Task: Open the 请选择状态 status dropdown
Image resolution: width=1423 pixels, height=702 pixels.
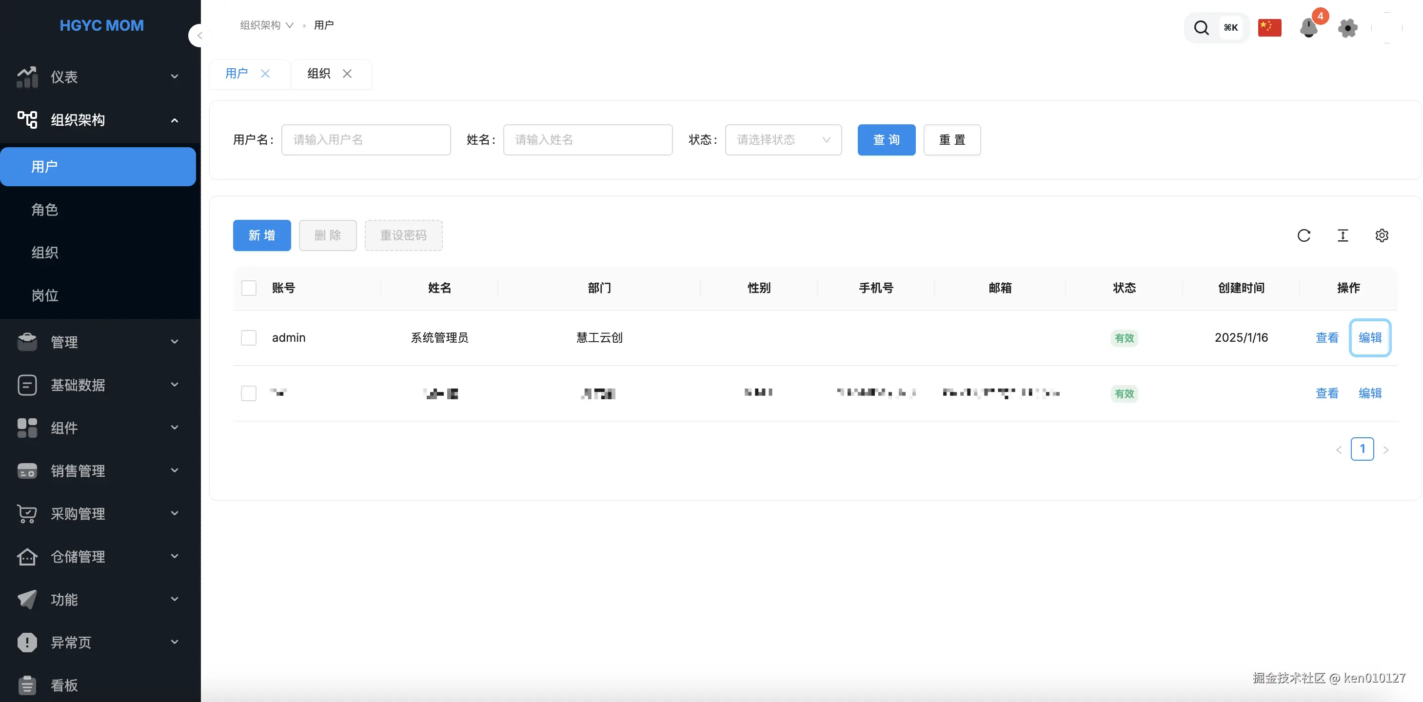Action: (783, 140)
